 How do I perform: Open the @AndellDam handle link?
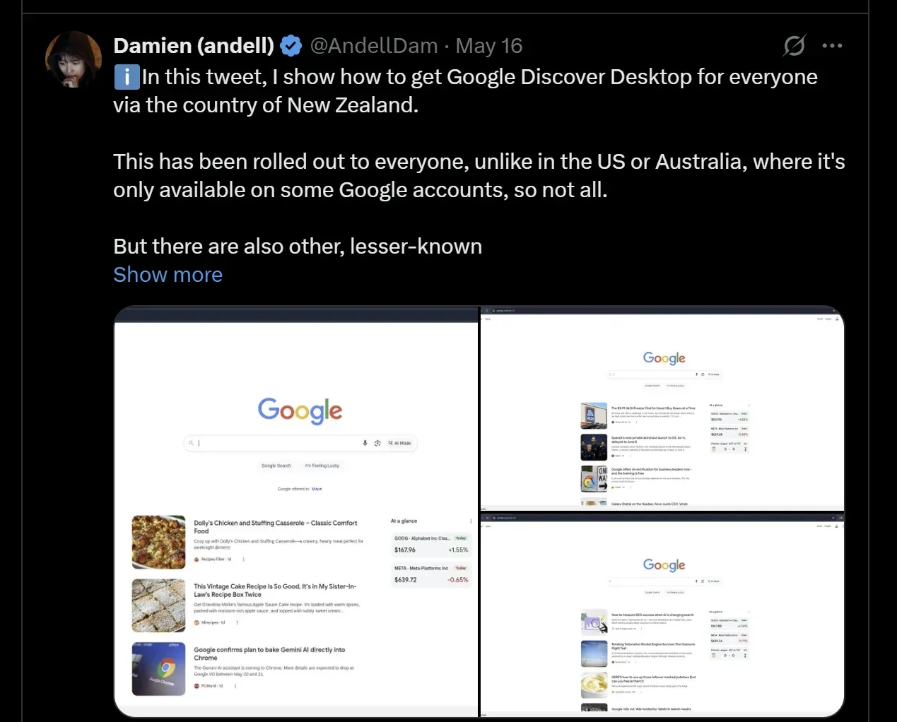[374, 46]
